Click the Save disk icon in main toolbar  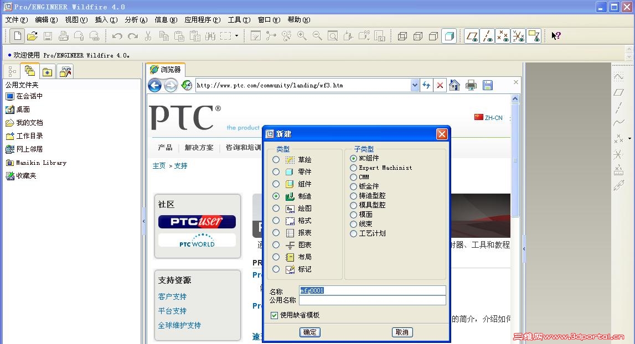[x=48, y=36]
